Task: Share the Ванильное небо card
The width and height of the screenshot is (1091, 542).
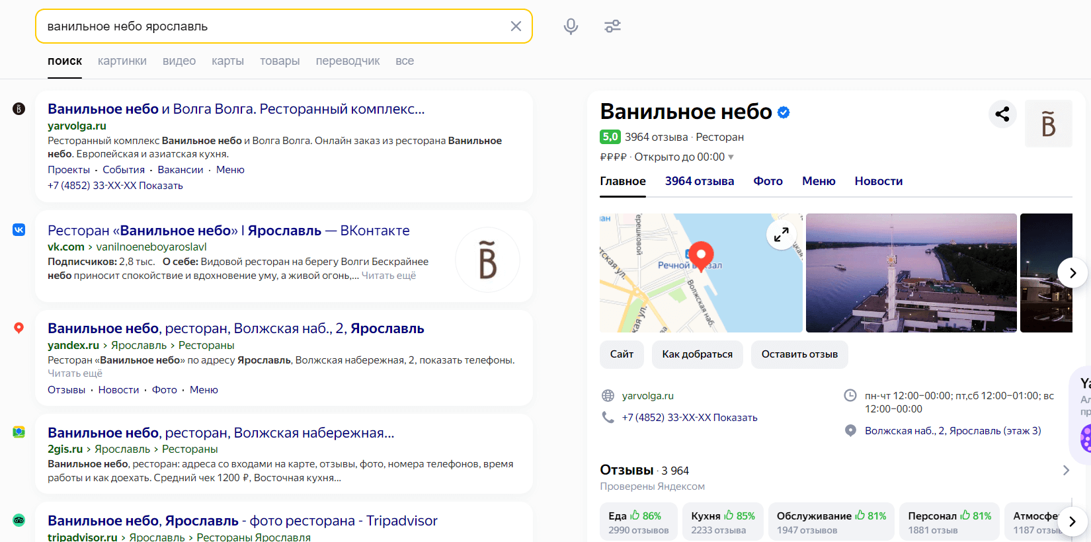Action: tap(1002, 114)
